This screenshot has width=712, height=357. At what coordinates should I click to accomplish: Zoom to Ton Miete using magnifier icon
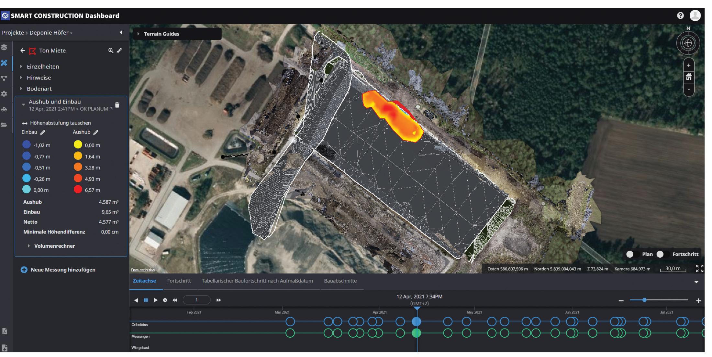[x=111, y=50]
